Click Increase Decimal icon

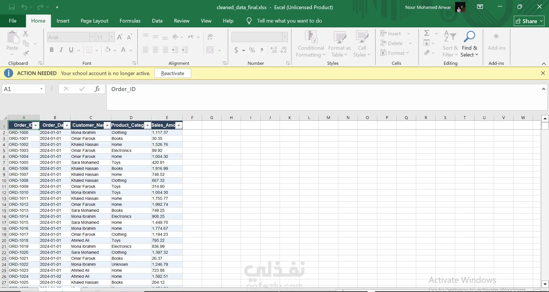274,50
